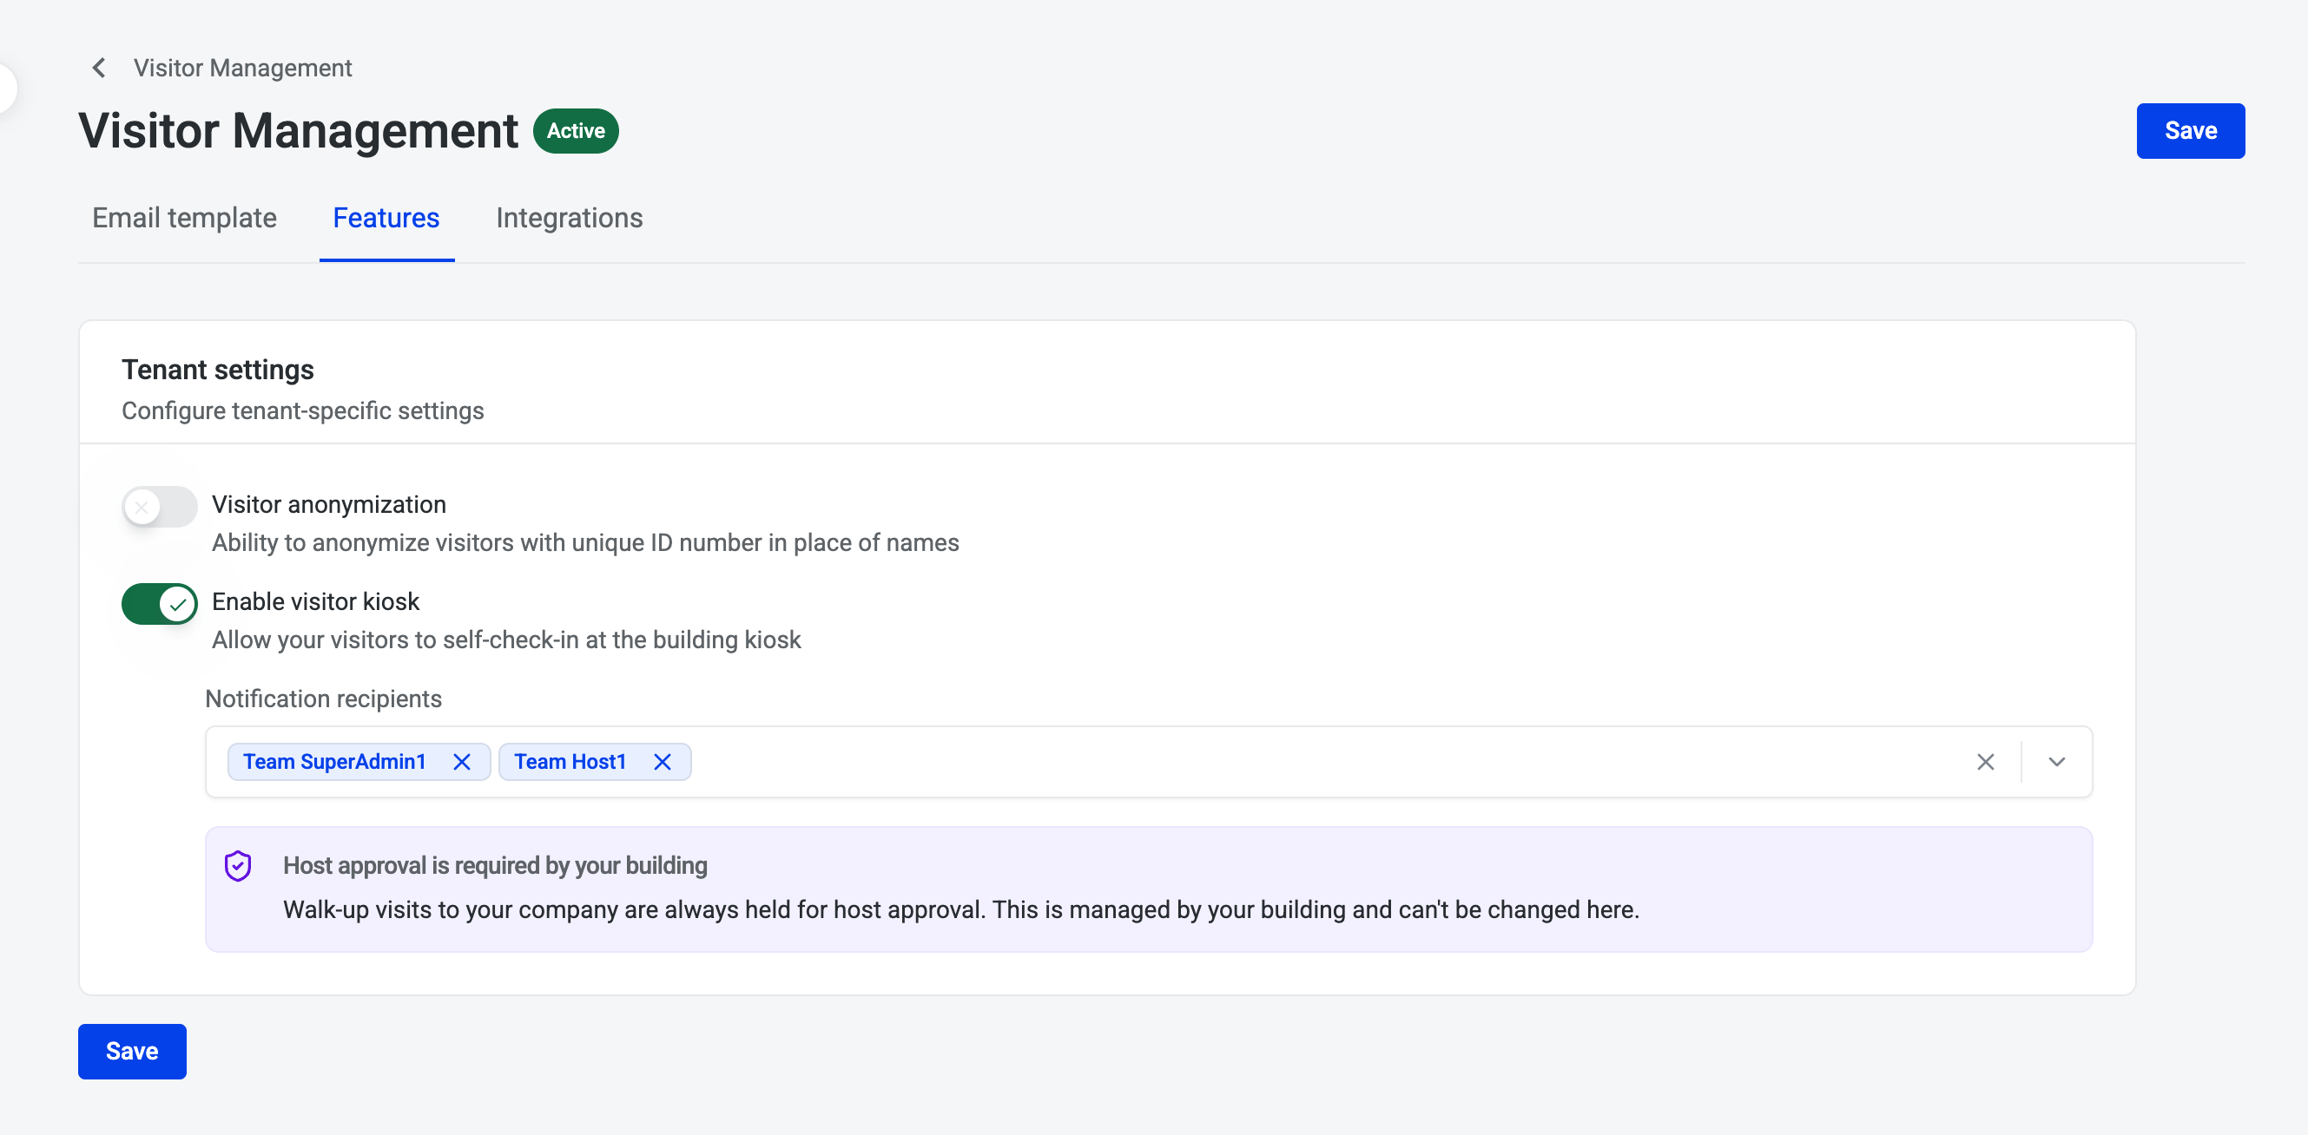Click the kiosk self-check-in description text

(x=506, y=640)
